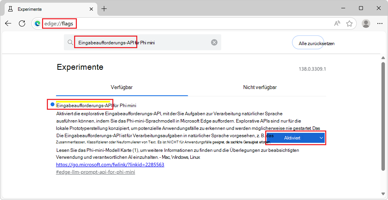Image resolution: width=388 pixels, height=200 pixels.
Task: Click the 'Mac, Windows, Linux' platform text
Action: pos(181,157)
